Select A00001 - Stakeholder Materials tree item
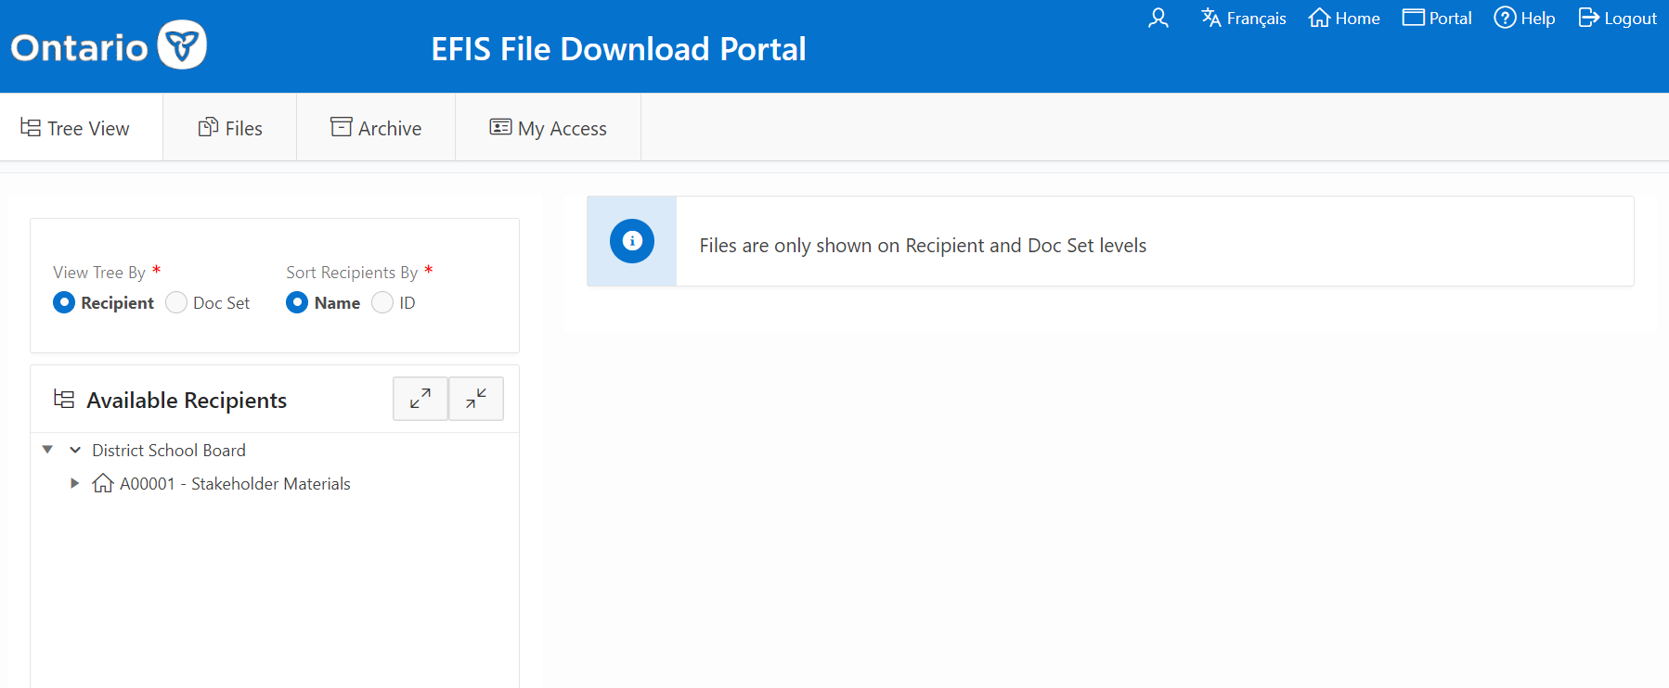This screenshot has height=688, width=1669. [235, 484]
